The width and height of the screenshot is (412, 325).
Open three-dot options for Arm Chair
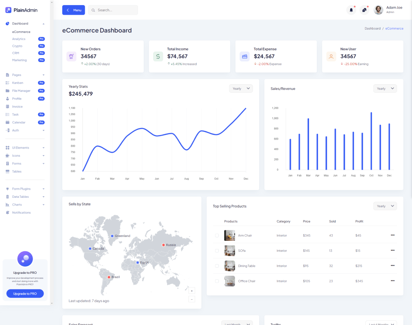[x=393, y=235]
